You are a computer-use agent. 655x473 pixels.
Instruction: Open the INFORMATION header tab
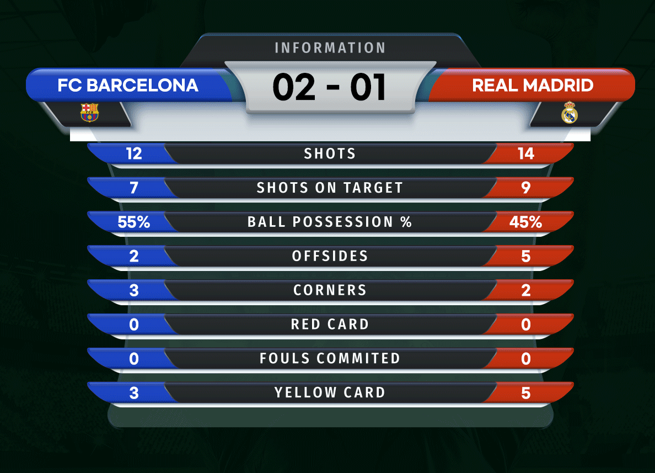click(330, 47)
